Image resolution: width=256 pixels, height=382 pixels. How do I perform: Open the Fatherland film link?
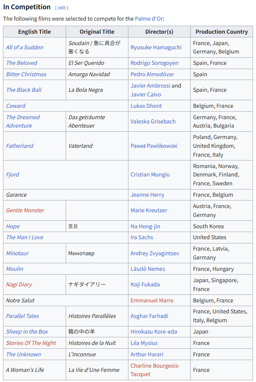point(19,146)
